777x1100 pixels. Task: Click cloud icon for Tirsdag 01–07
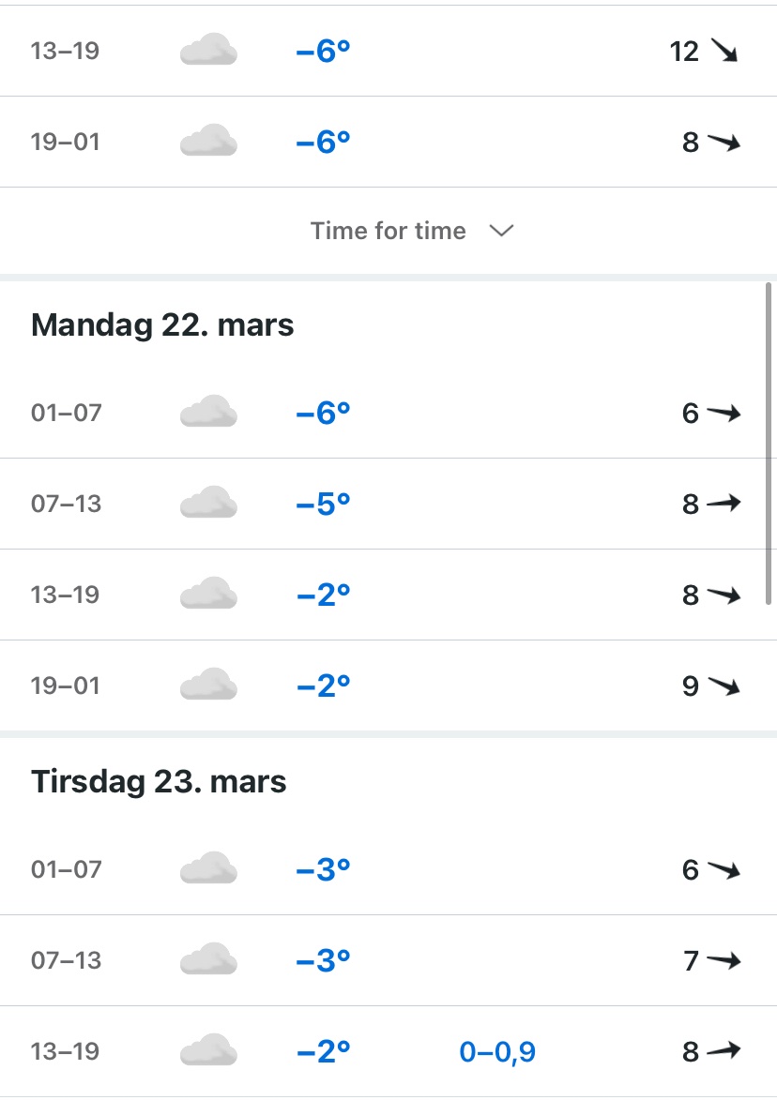[x=207, y=869]
